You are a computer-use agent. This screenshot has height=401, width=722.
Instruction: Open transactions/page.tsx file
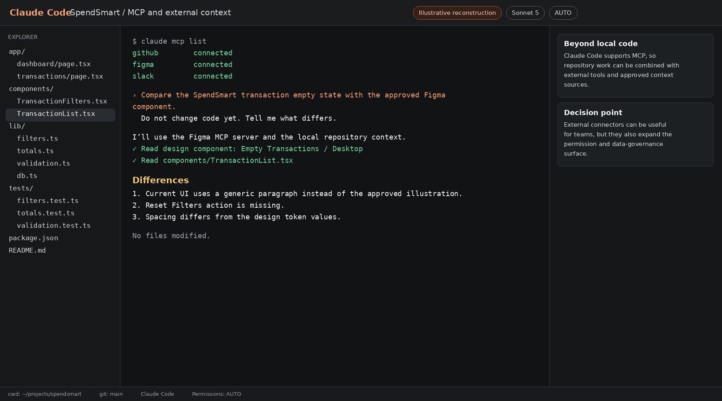click(60, 77)
